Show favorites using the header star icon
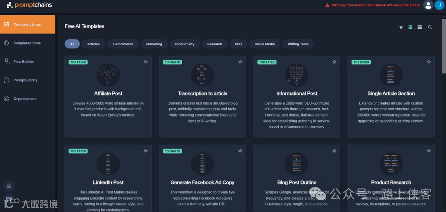This screenshot has height=212, width=446. tap(401, 27)
